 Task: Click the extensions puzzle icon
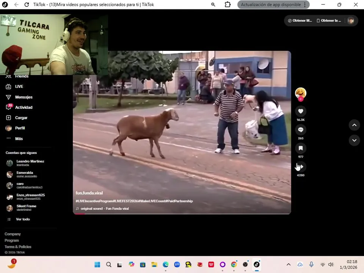tap(228, 5)
